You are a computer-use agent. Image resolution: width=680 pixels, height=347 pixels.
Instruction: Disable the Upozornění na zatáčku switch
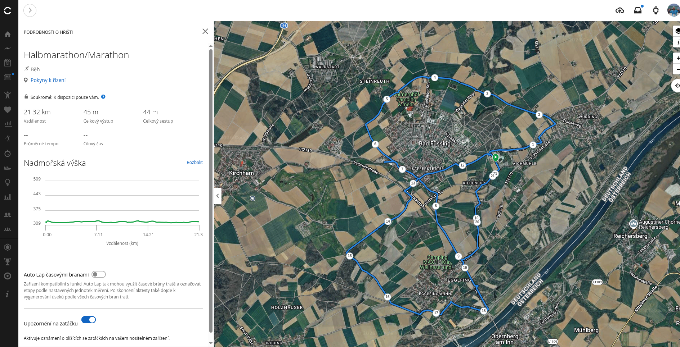(89, 320)
